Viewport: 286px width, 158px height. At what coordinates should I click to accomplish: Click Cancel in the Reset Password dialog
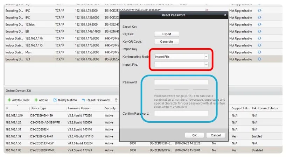(216, 135)
